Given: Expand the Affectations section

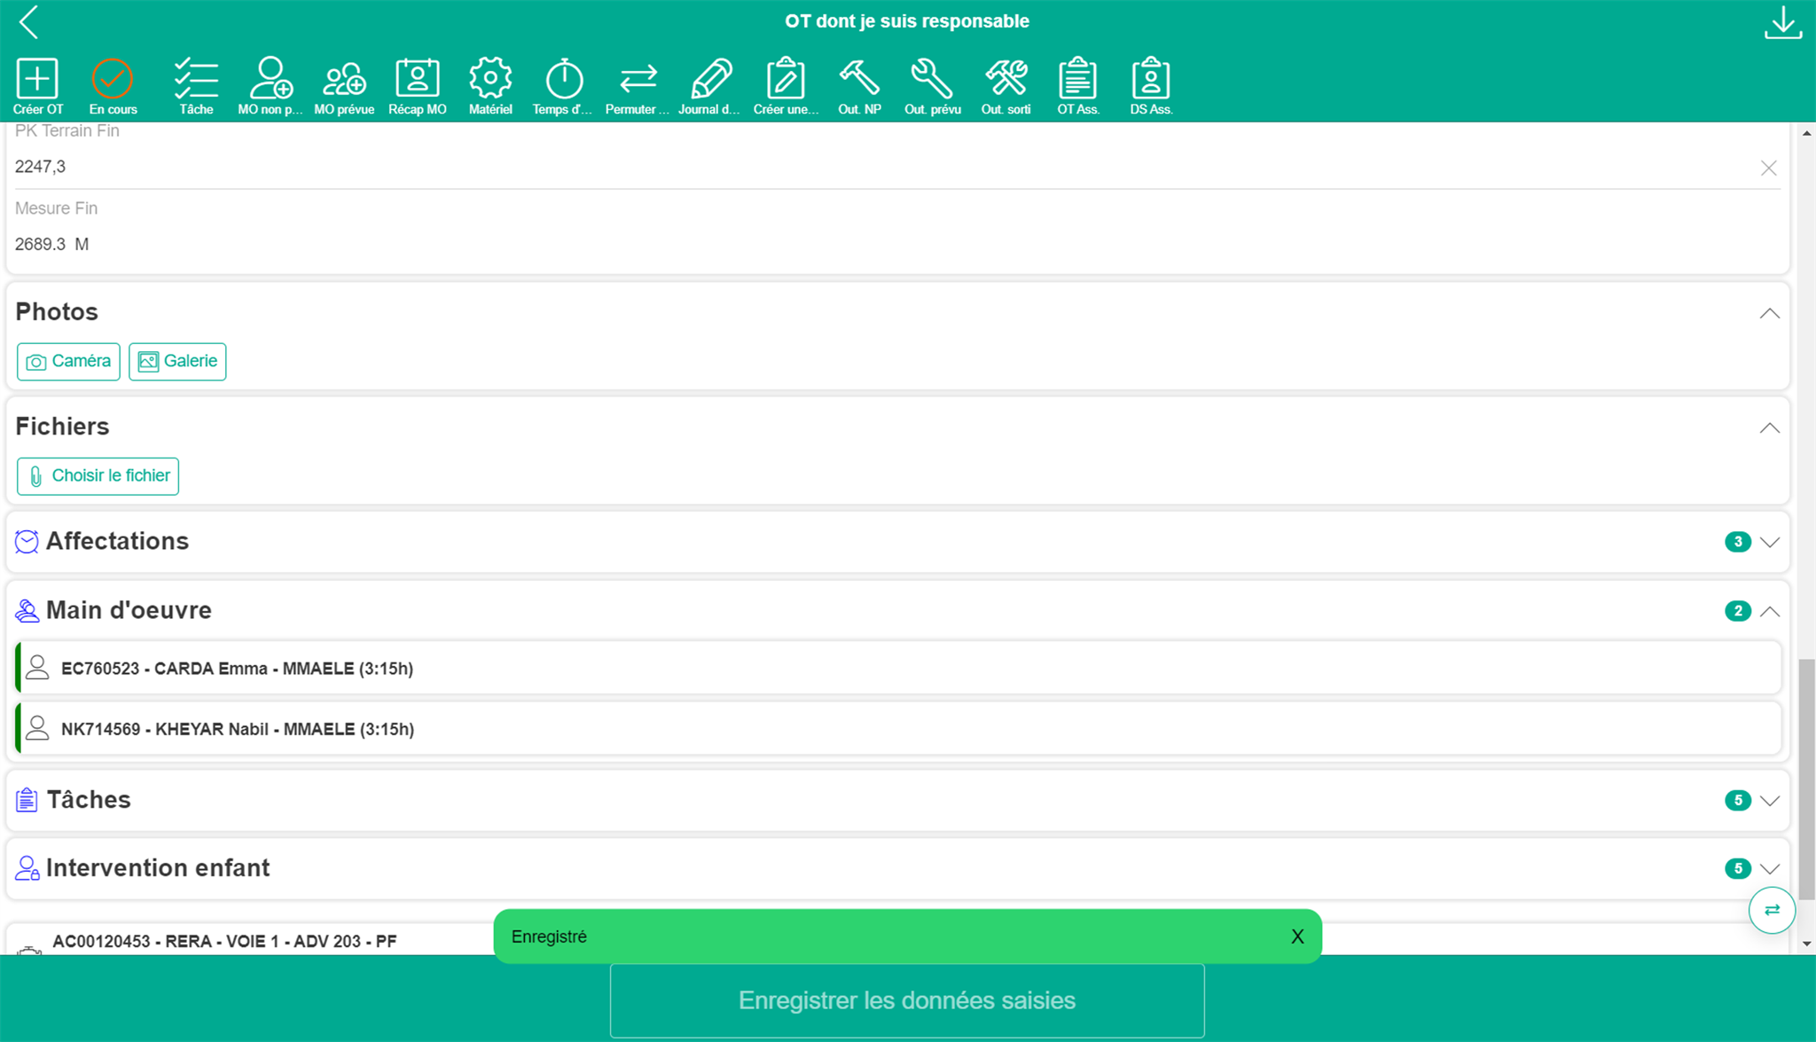Looking at the screenshot, I should pos(1769,542).
